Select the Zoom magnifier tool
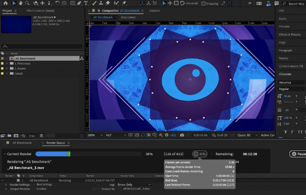This screenshot has width=306, height=195. [27, 3]
